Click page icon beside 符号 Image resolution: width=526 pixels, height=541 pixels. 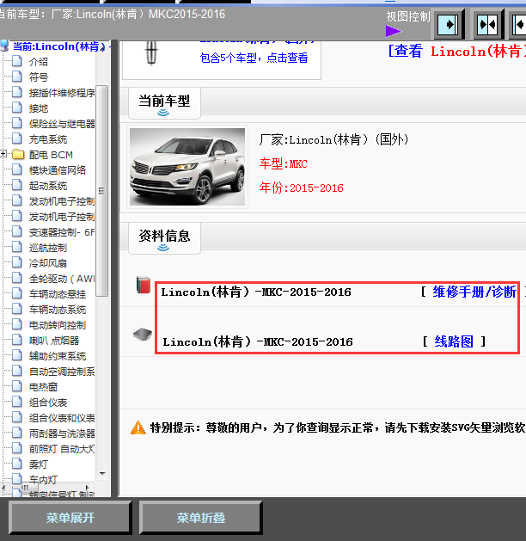coord(17,77)
